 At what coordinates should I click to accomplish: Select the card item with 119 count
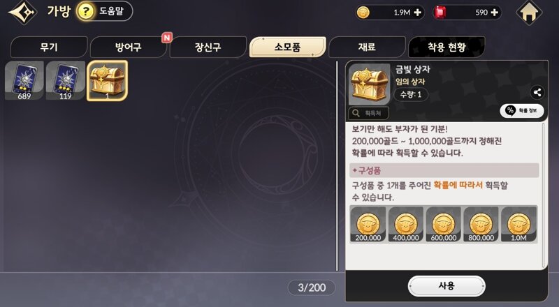[x=66, y=80]
